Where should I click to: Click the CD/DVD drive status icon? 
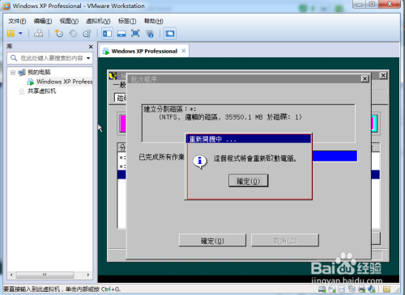332,289
